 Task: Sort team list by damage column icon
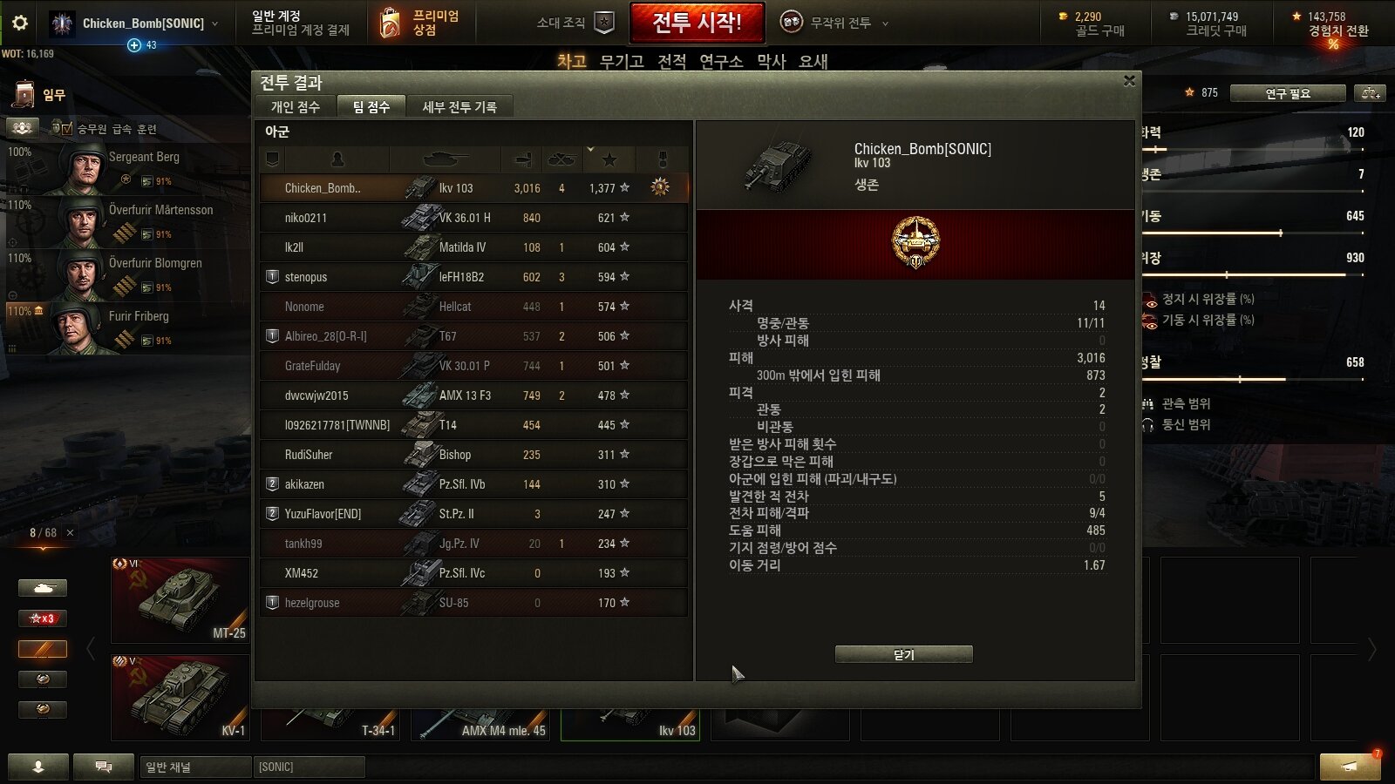523,159
